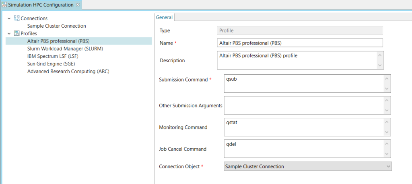Viewport: 412px width, 184px height.
Task: Click the disabled Type field
Action: 300,31
